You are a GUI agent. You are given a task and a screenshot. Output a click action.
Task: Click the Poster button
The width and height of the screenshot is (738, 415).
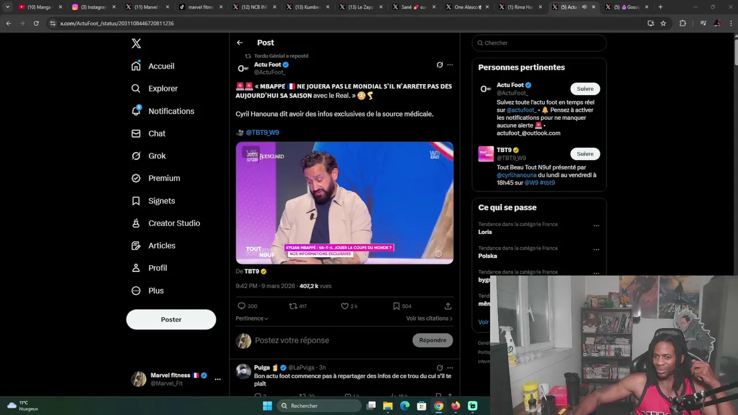pos(171,319)
